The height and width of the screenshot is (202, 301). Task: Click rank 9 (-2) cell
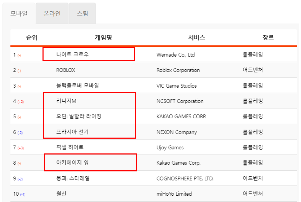18,179
